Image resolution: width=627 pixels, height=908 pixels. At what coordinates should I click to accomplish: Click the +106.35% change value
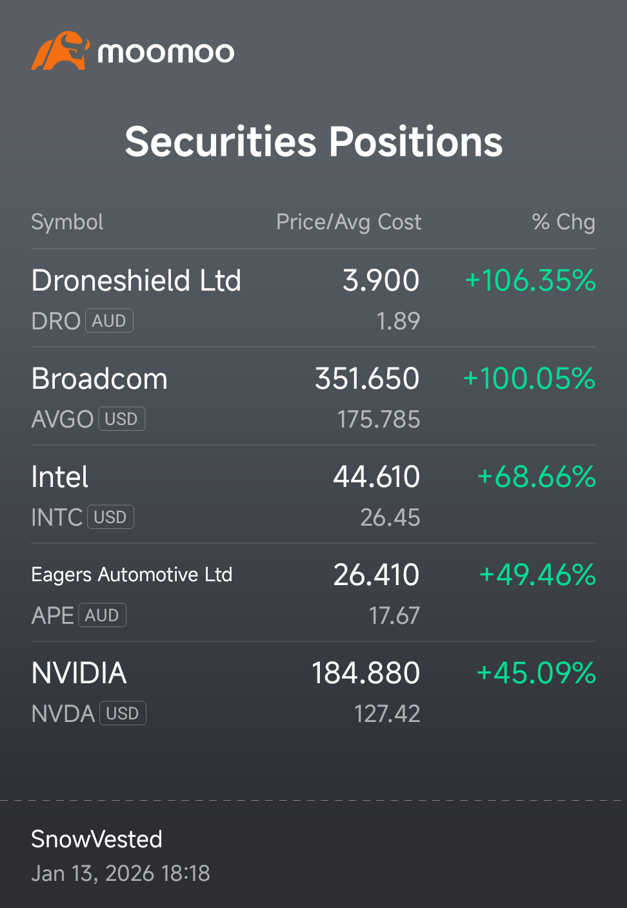[530, 281]
